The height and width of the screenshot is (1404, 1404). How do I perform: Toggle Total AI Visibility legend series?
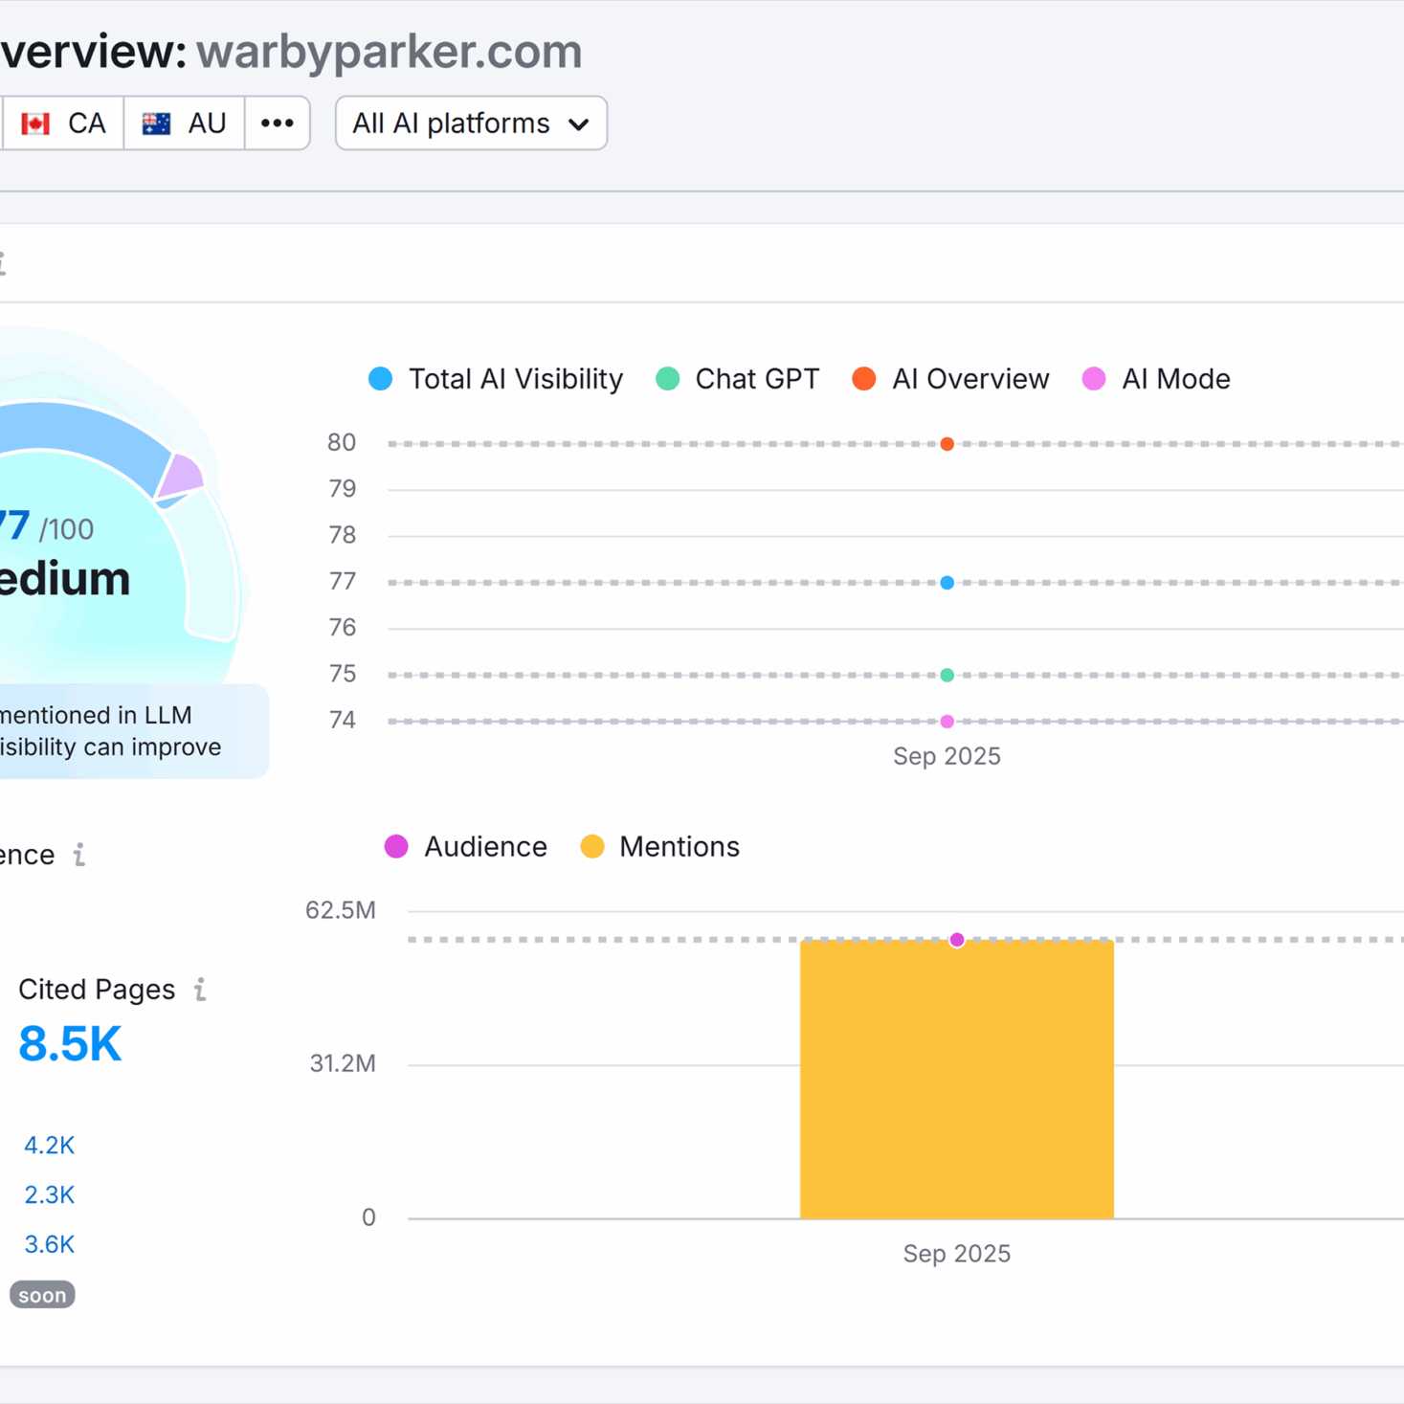[496, 379]
